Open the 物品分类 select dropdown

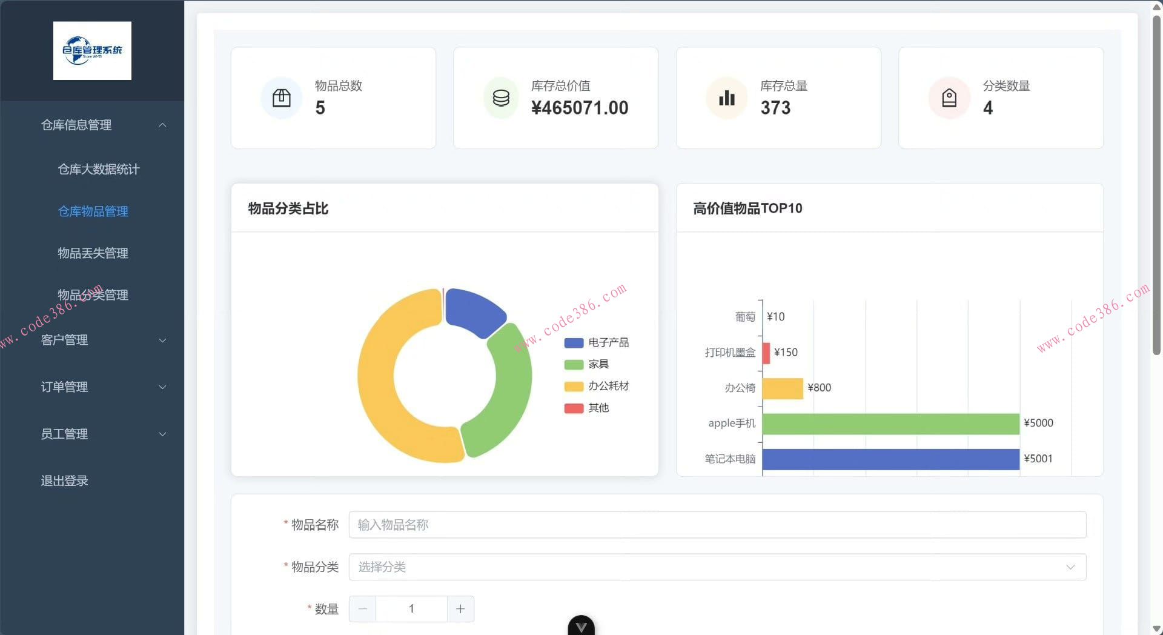pyautogui.click(x=717, y=567)
